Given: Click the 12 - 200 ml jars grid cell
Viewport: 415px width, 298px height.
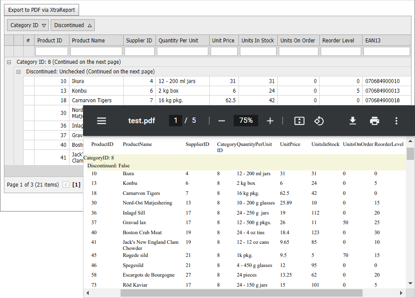Looking at the screenshot, I should tap(183, 81).
